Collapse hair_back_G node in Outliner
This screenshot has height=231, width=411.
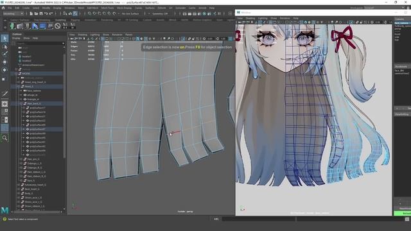point(21,104)
